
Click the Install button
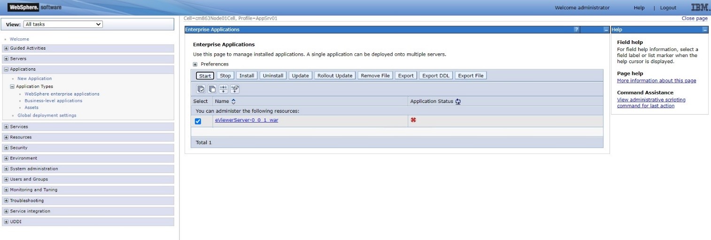point(247,76)
